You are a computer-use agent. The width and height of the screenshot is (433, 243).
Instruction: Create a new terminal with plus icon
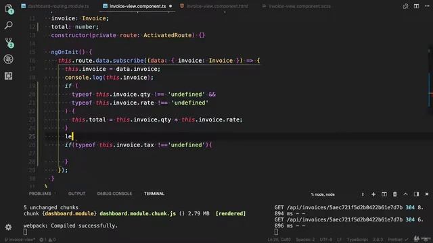coord(373,194)
